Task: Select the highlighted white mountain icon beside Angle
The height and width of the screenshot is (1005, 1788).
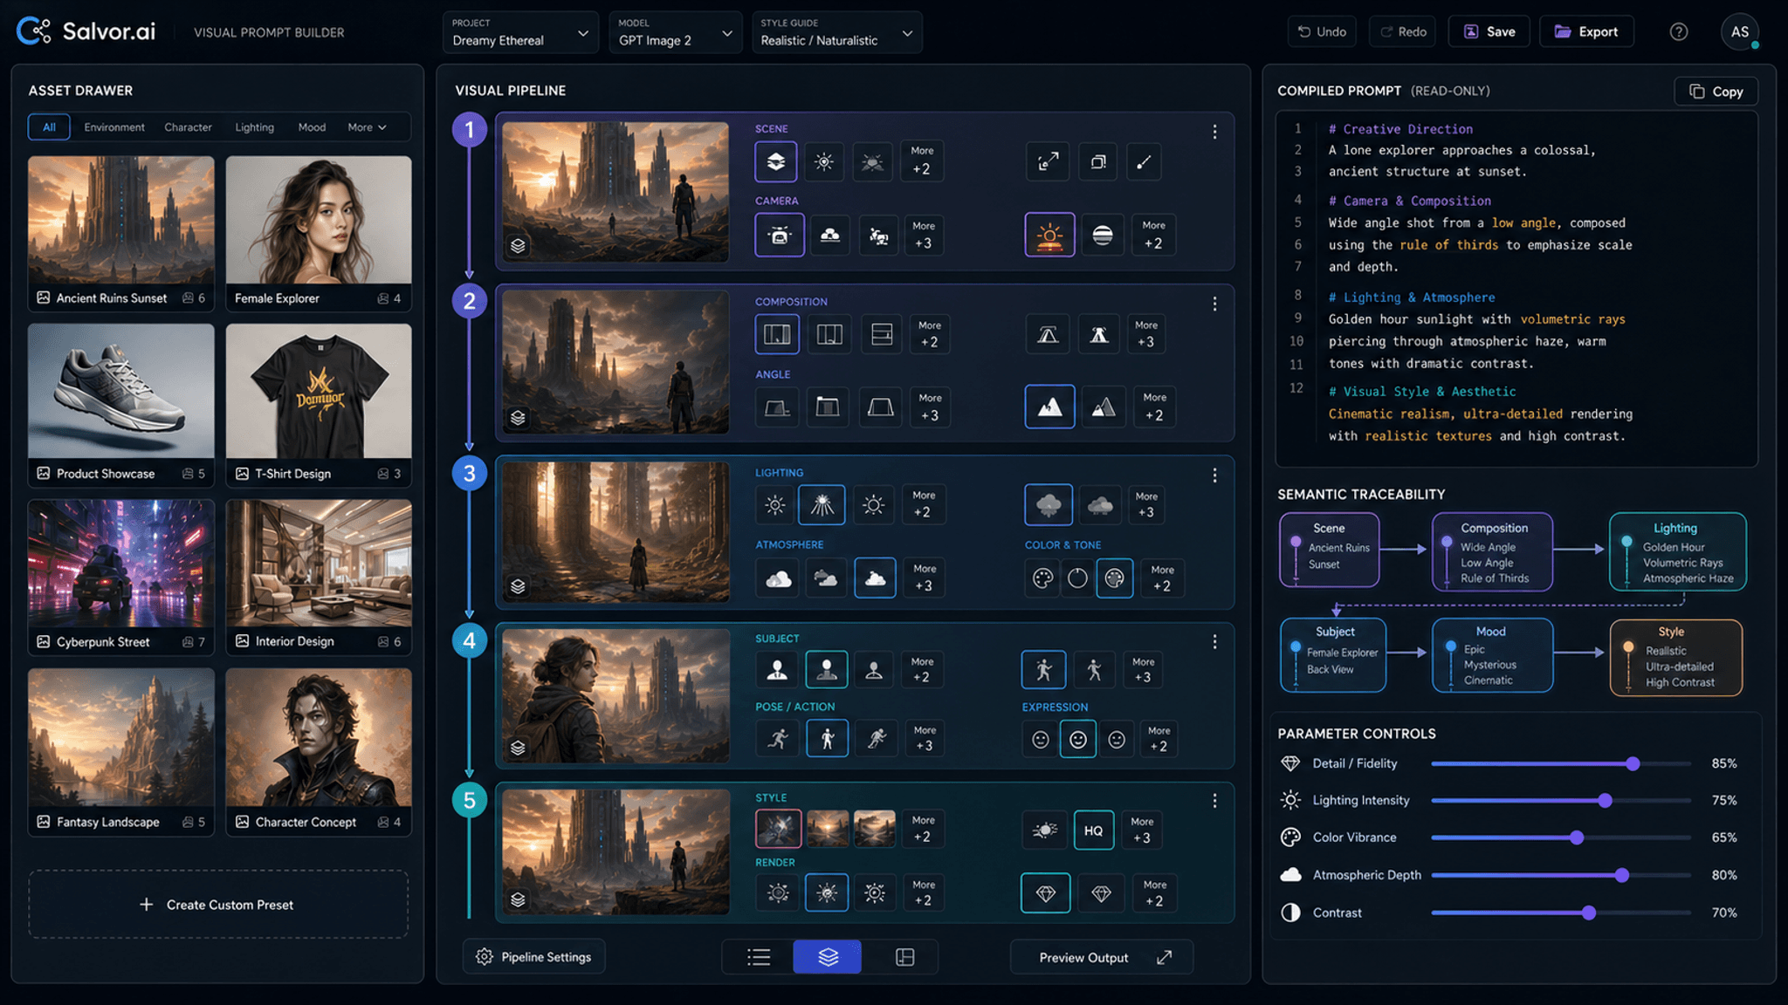Action: click(x=1049, y=407)
